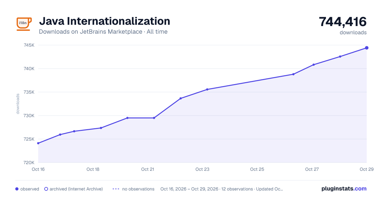Click the '745K' y-axis label
This screenshot has height=200, width=382.
point(29,45)
